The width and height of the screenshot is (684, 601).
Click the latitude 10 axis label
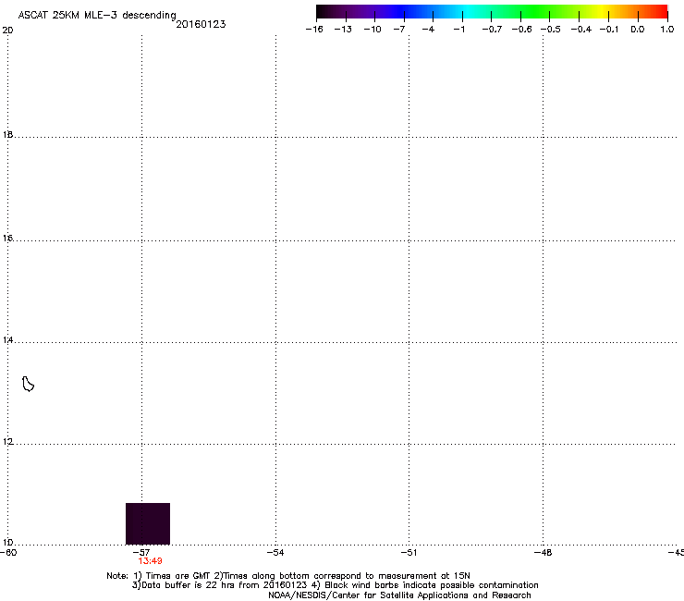[7, 543]
